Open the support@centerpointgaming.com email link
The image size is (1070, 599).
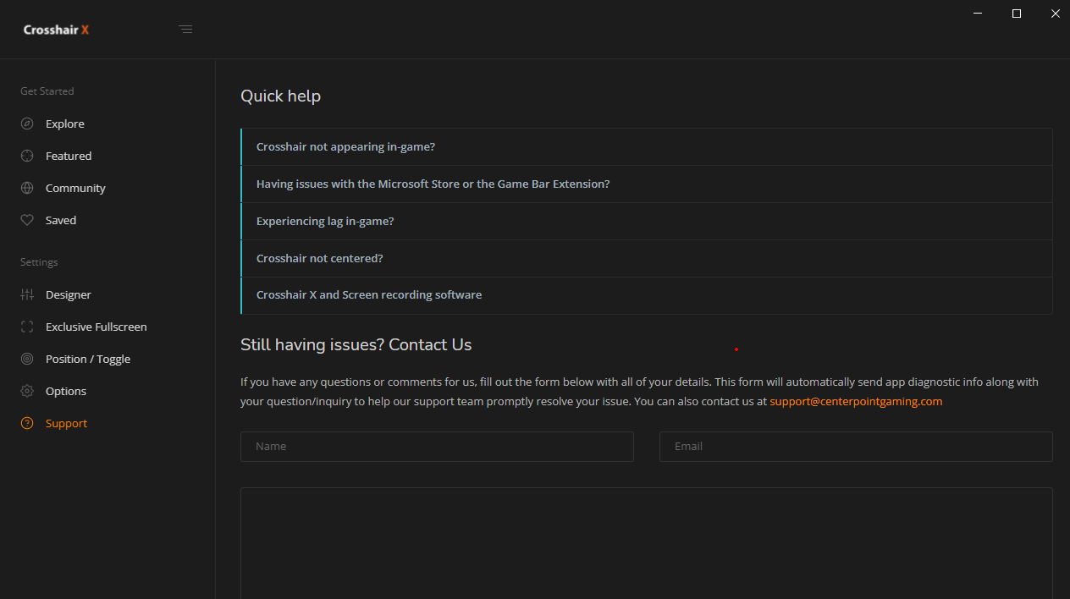(856, 401)
